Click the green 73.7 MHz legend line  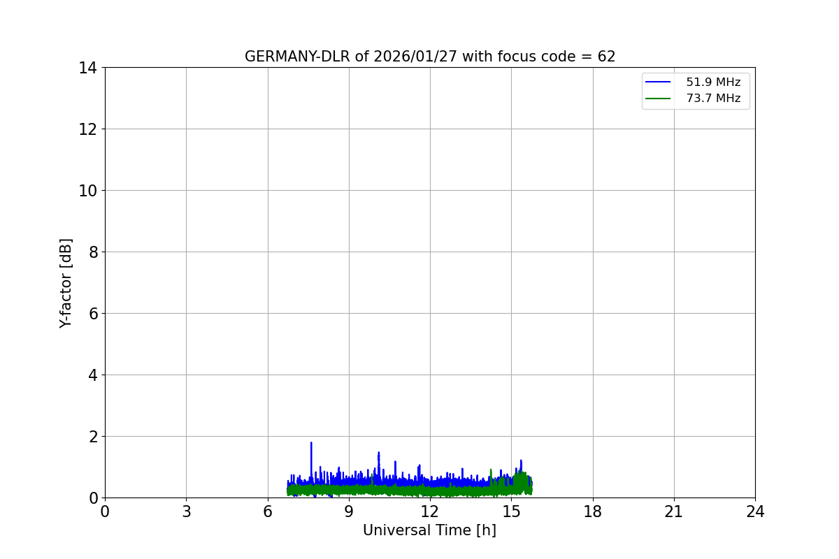tap(658, 99)
